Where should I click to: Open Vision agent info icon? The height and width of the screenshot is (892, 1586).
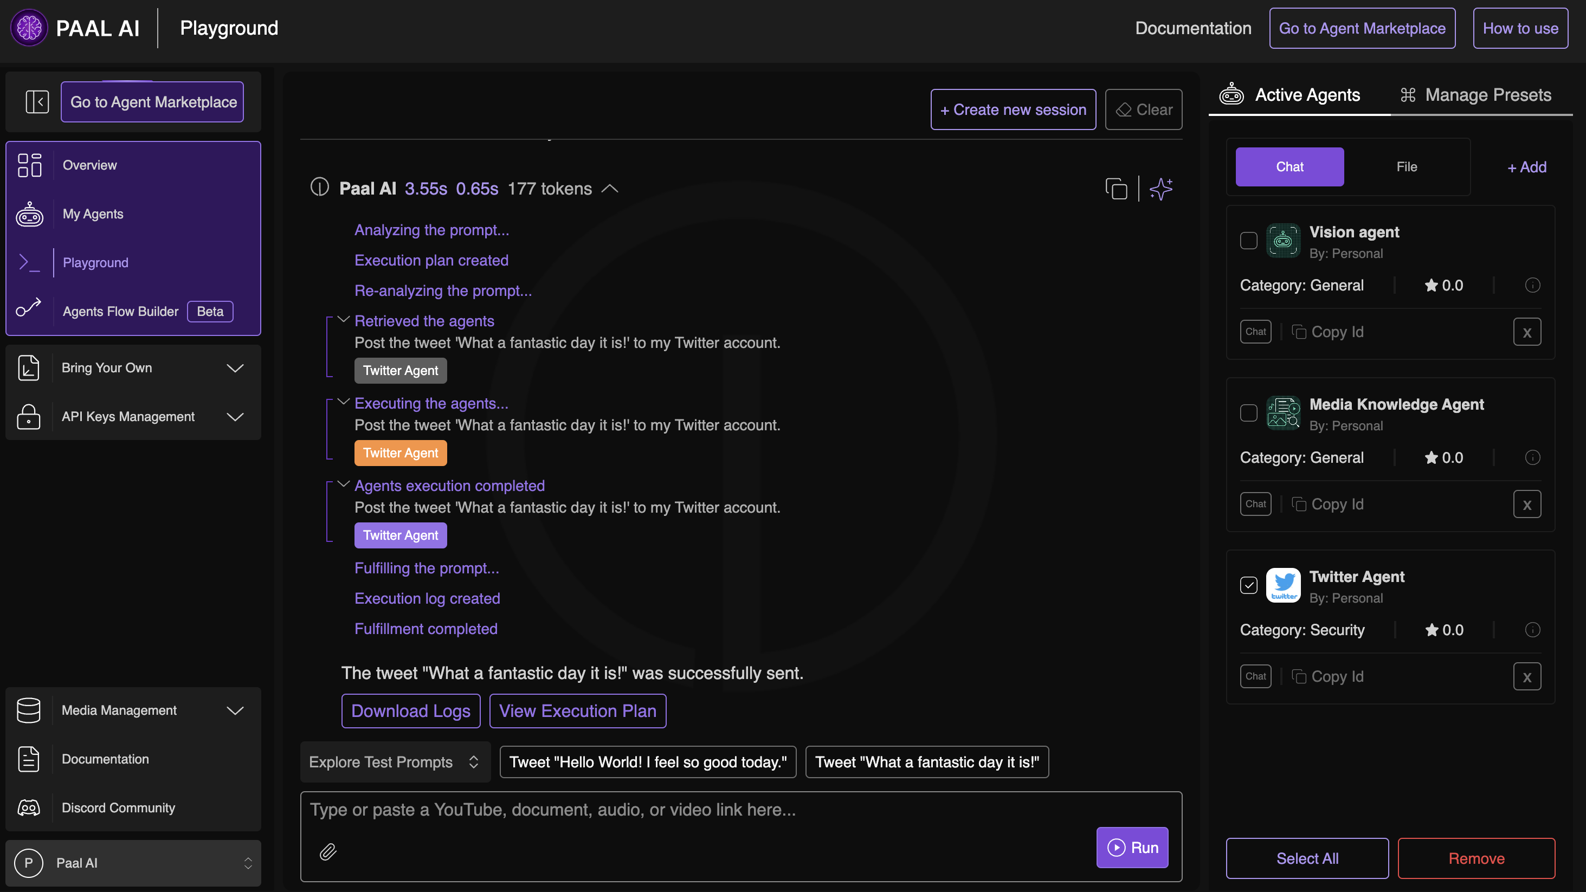[1532, 285]
